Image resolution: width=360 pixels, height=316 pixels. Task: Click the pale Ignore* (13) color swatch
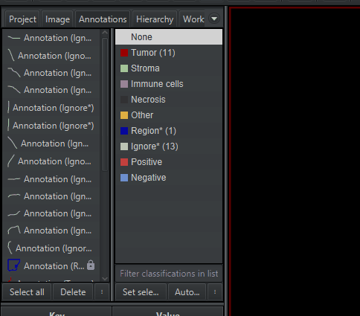[124, 146]
